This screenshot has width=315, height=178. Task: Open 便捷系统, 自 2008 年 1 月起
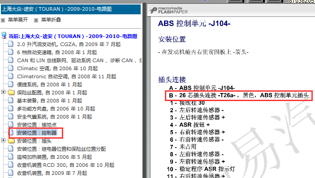(49, 85)
